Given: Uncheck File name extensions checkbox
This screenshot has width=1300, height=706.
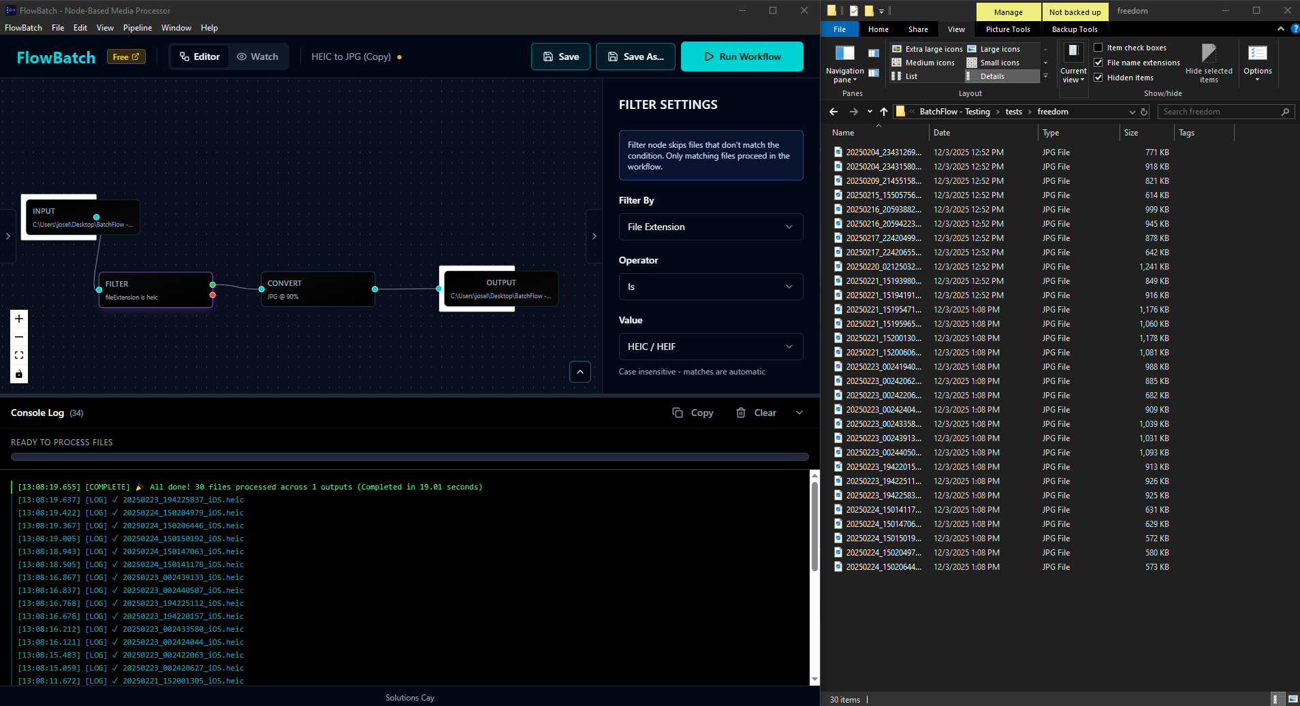Looking at the screenshot, I should pos(1098,63).
